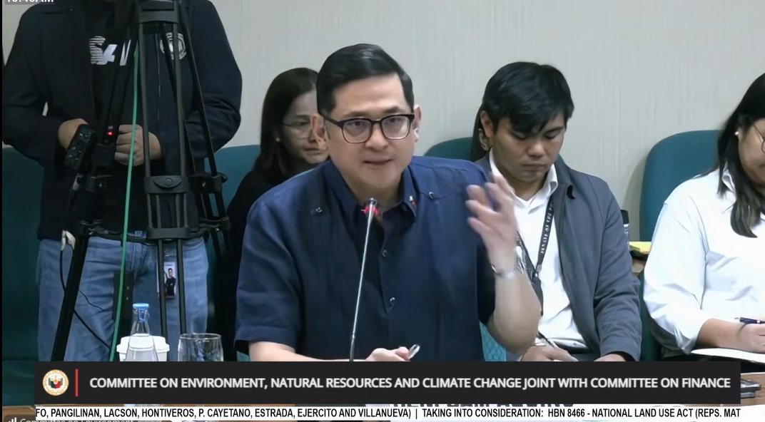
Task: Click ticker names 'PANGILINAN, LACSON, HONTIVEROS'
Action: [123, 413]
